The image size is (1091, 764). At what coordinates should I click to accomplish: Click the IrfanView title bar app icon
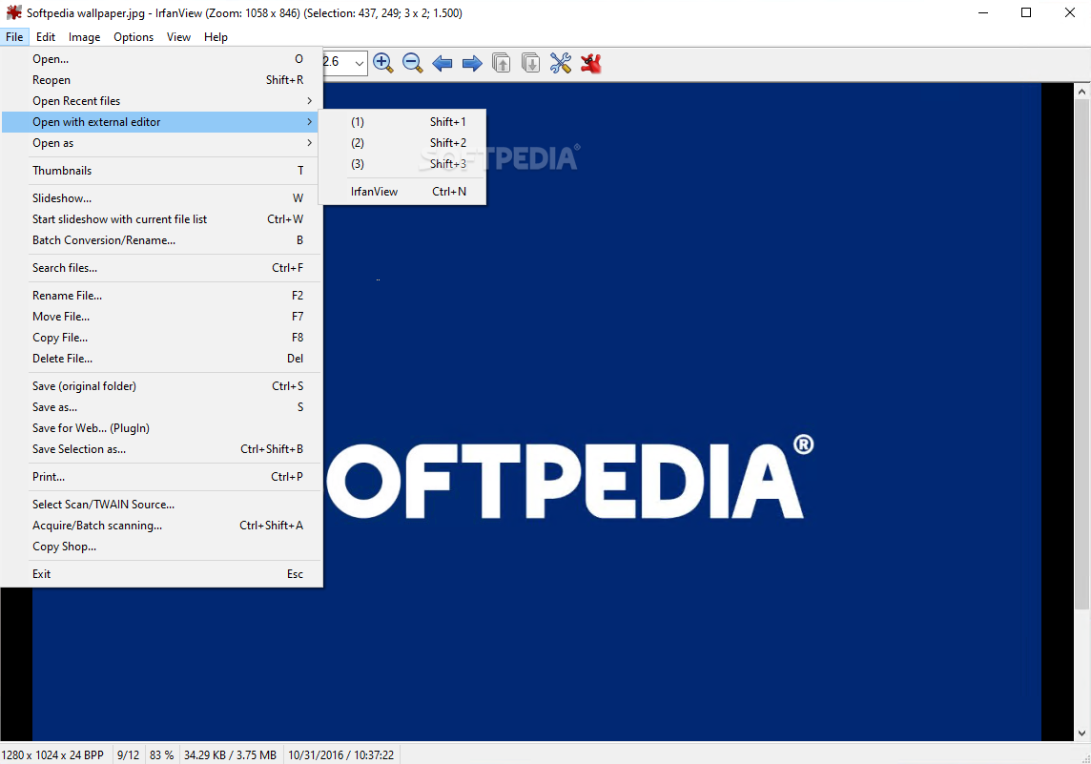tap(13, 12)
